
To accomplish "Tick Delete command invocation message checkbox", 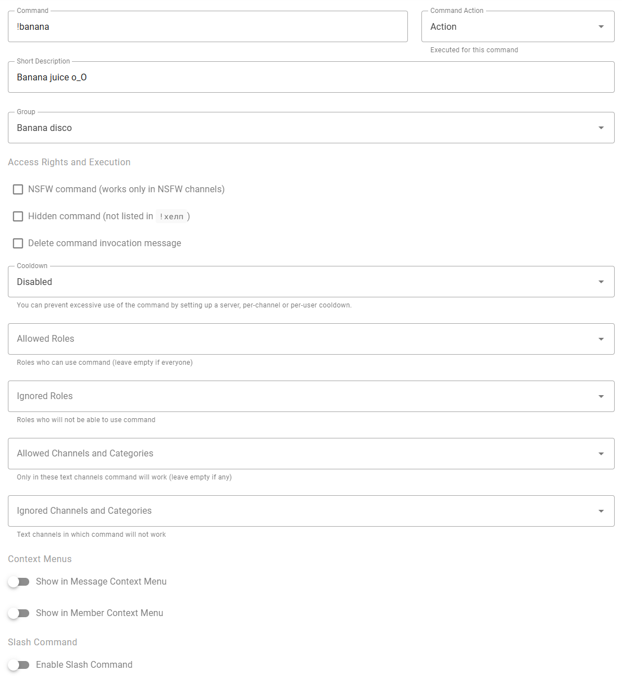I will pos(18,243).
